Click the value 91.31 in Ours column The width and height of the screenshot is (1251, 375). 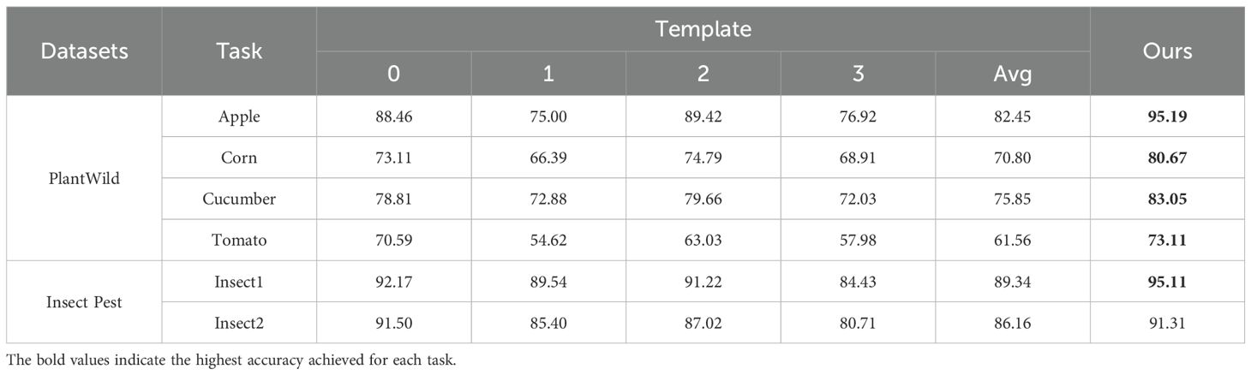pyautogui.click(x=1167, y=323)
